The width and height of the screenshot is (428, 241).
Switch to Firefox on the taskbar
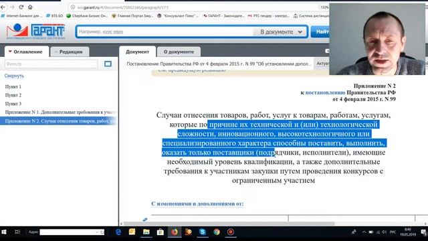(x=175, y=232)
